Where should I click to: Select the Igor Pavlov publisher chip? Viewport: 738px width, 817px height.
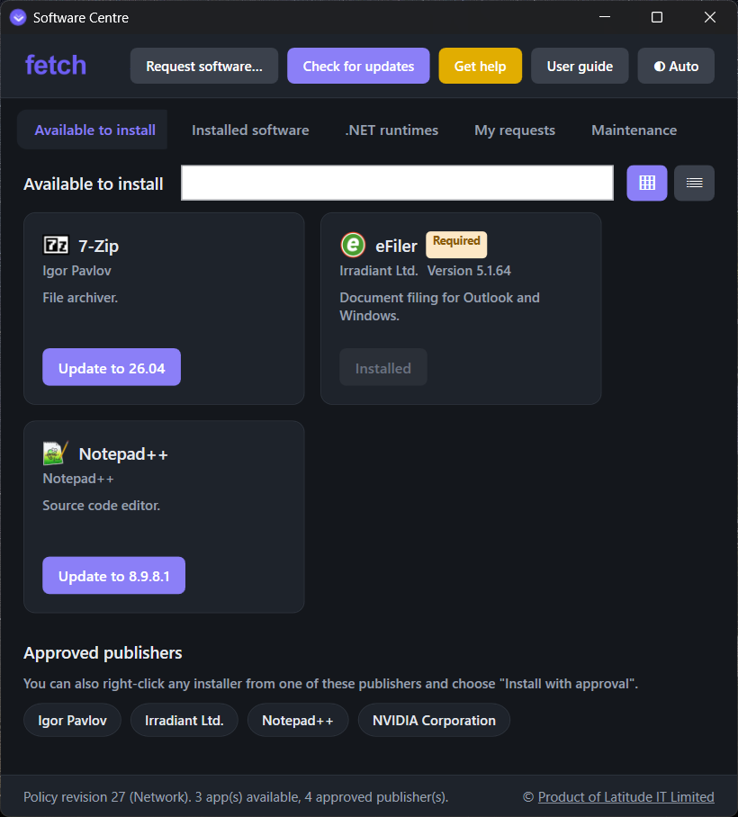(72, 720)
